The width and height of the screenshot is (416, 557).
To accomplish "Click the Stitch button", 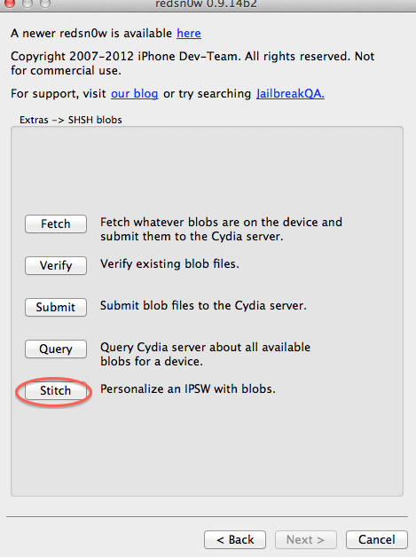I will 56,390.
